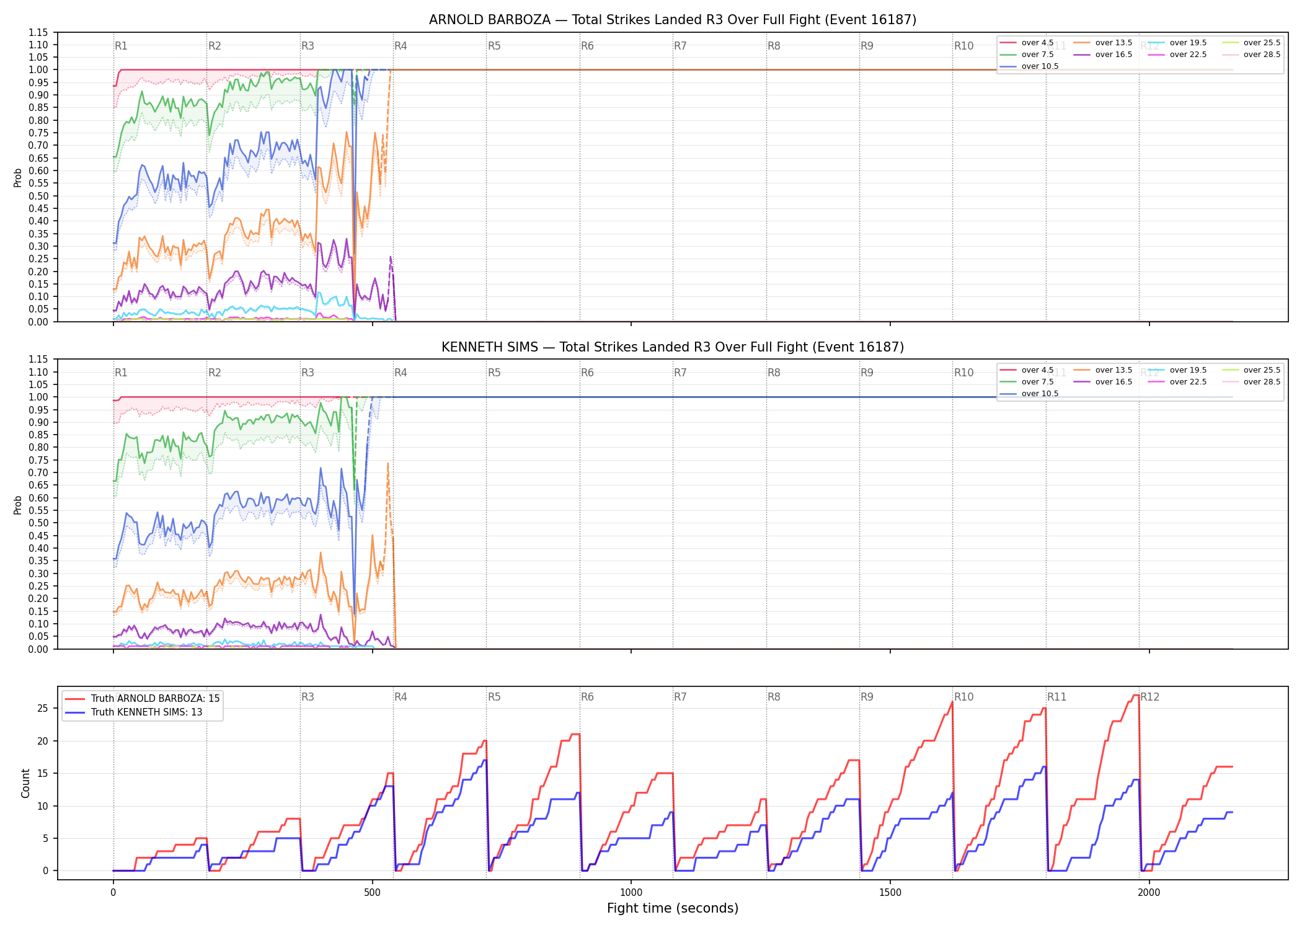
Task: Click R4 round marker in Barboza chart
Action: [401, 46]
